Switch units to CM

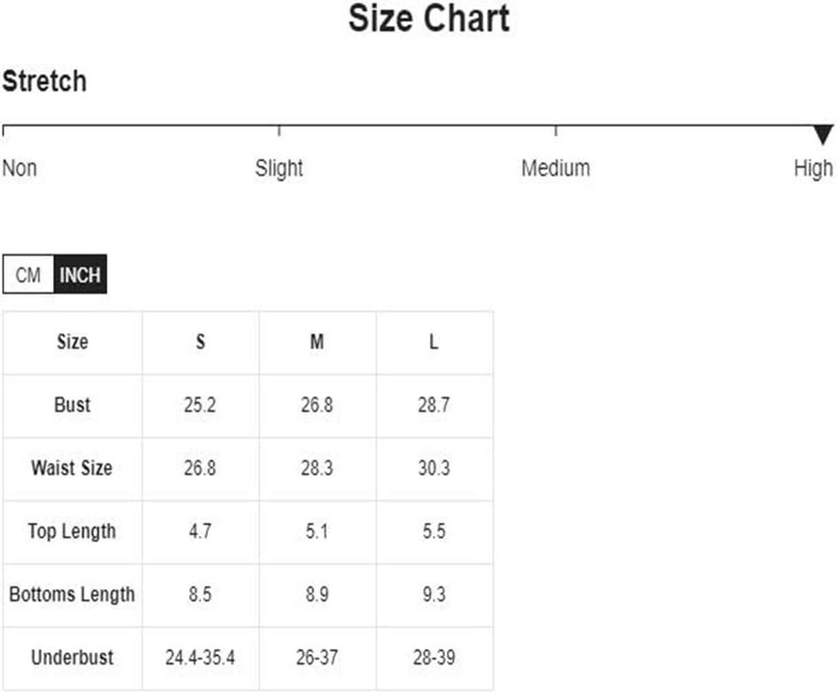27,274
